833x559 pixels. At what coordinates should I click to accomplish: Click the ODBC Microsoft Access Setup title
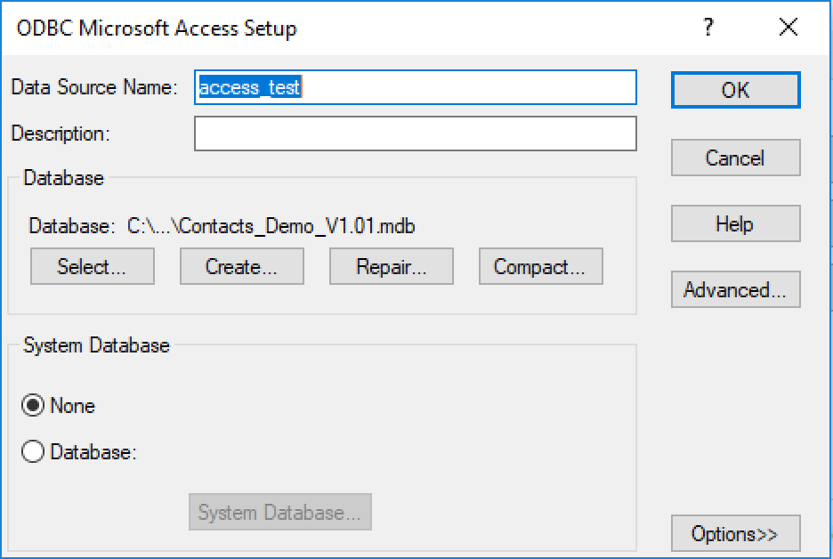pyautogui.click(x=157, y=28)
